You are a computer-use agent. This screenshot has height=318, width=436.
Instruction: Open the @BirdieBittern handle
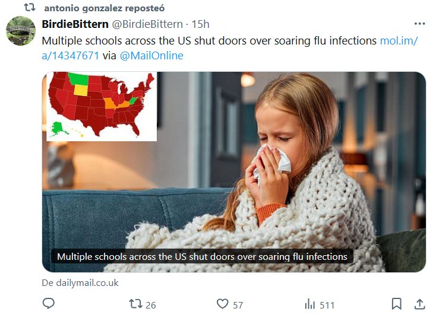146,24
